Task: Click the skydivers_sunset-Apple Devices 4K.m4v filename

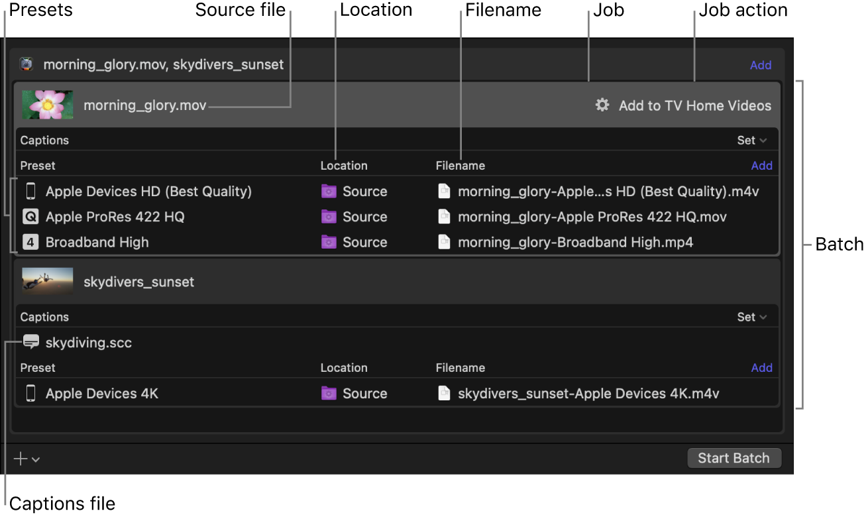Action: [x=588, y=394]
